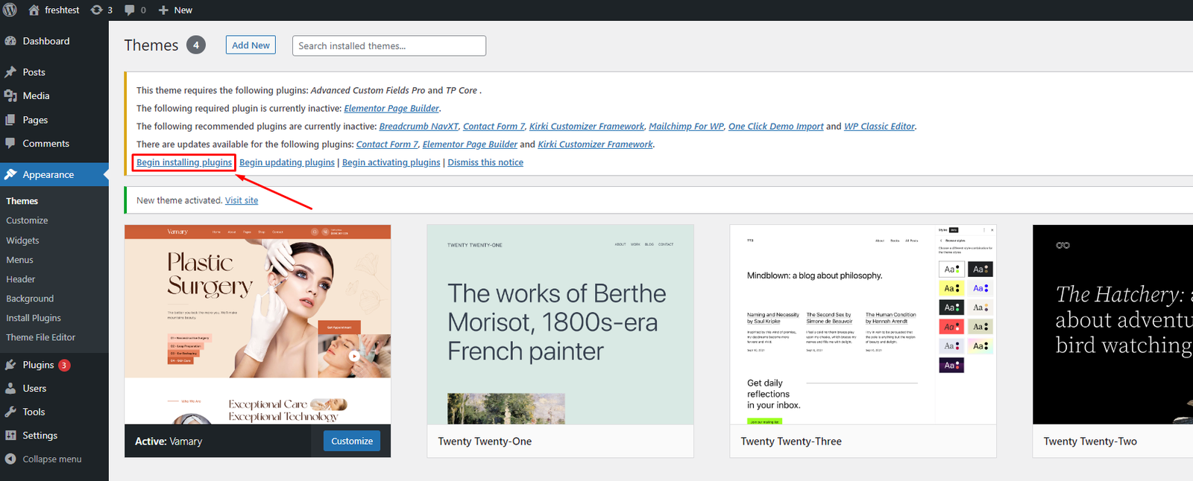Image resolution: width=1193 pixels, height=481 pixels.
Task: Click the WordPress logo icon
Action: [10, 10]
